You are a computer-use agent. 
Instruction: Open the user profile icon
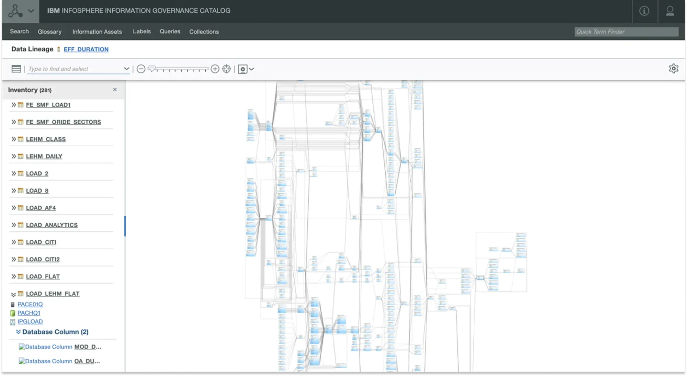(670, 11)
